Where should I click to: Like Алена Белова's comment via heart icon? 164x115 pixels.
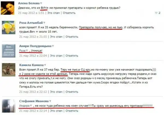coord(156,13)
